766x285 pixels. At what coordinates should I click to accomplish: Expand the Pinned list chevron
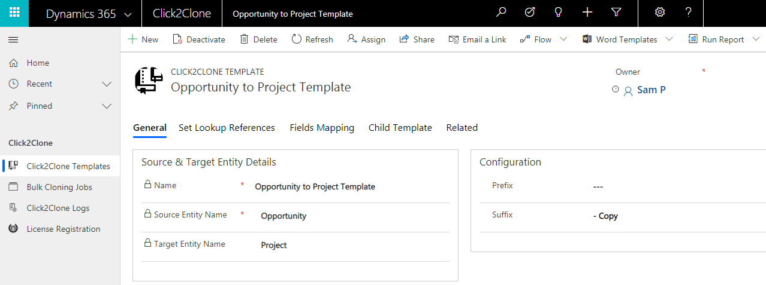(x=107, y=106)
